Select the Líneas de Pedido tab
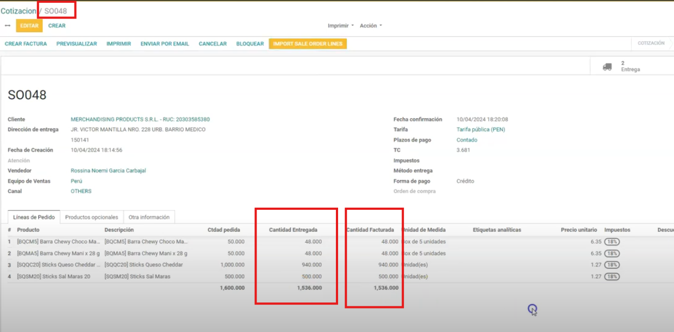The image size is (674, 332). (x=34, y=217)
